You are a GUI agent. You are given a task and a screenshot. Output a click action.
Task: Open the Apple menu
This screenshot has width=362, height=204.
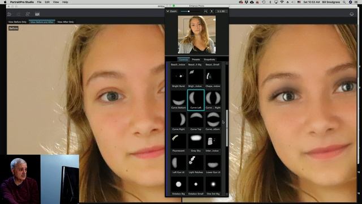pos(5,2)
